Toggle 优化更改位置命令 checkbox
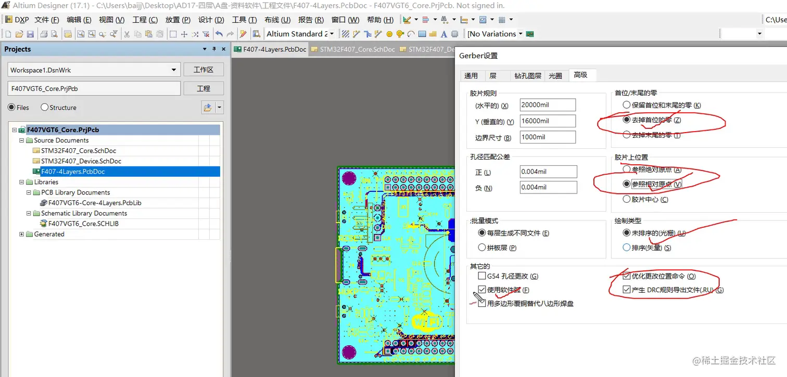787x377 pixels. pos(626,276)
